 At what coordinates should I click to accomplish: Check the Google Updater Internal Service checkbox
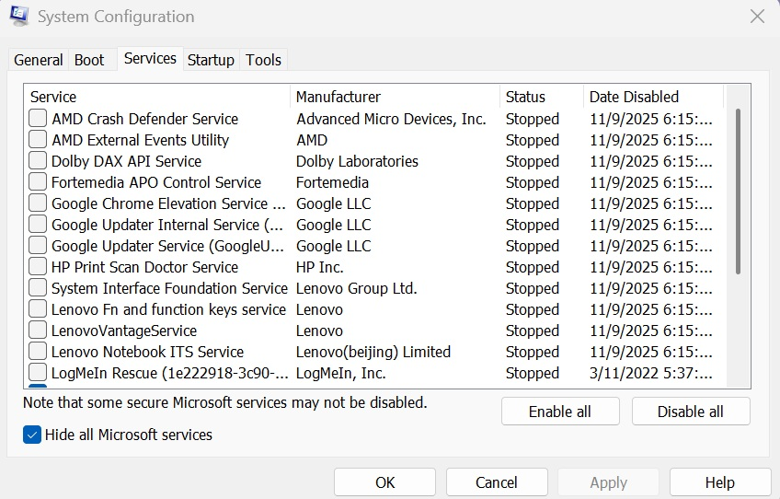tap(38, 224)
